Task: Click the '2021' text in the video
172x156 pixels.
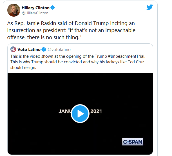Action: click(96, 111)
